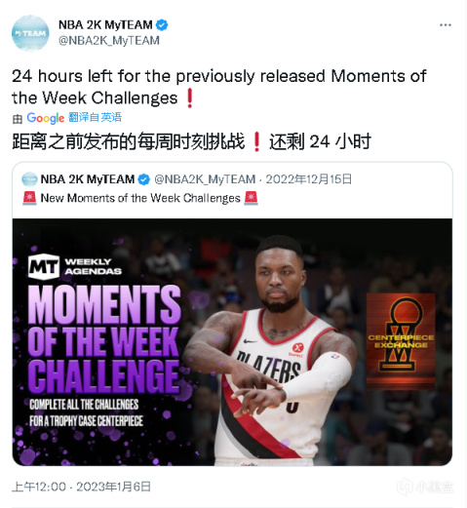
Task: Open the three-dot more options menu
Action: [x=445, y=25]
